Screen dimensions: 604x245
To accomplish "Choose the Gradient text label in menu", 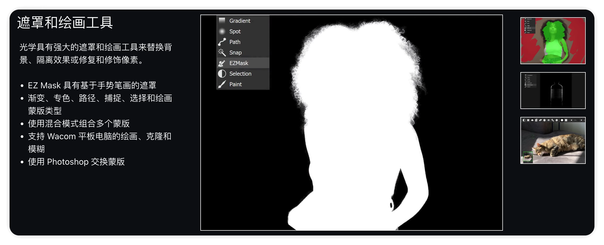I will 240,21.
